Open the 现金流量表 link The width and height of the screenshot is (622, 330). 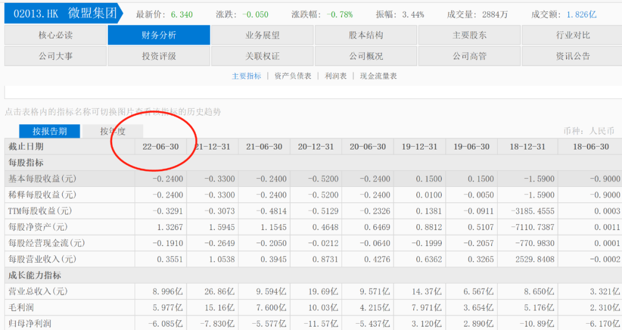(378, 76)
